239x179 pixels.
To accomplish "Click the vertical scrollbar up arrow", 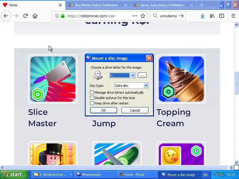I will tap(236, 25).
